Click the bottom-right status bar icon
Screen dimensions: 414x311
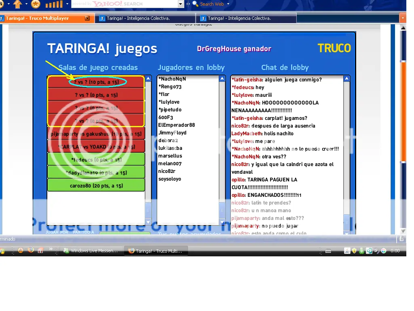[x=401, y=239]
